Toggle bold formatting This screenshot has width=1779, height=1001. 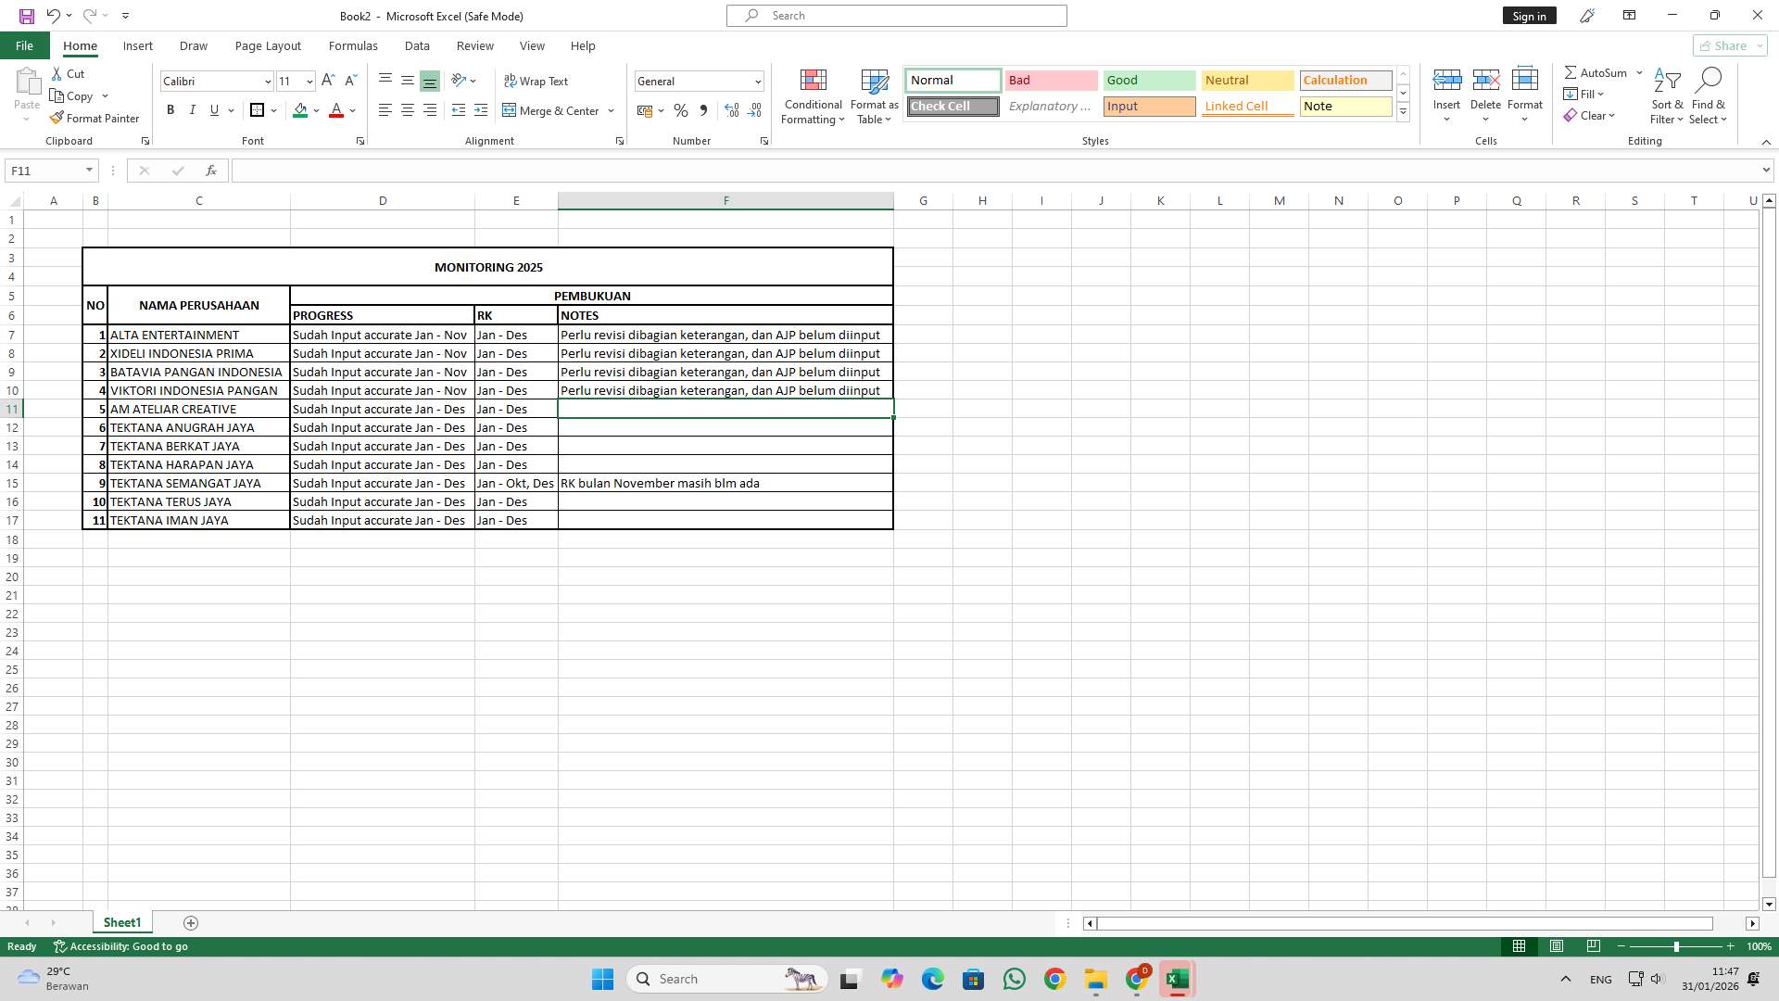170,110
